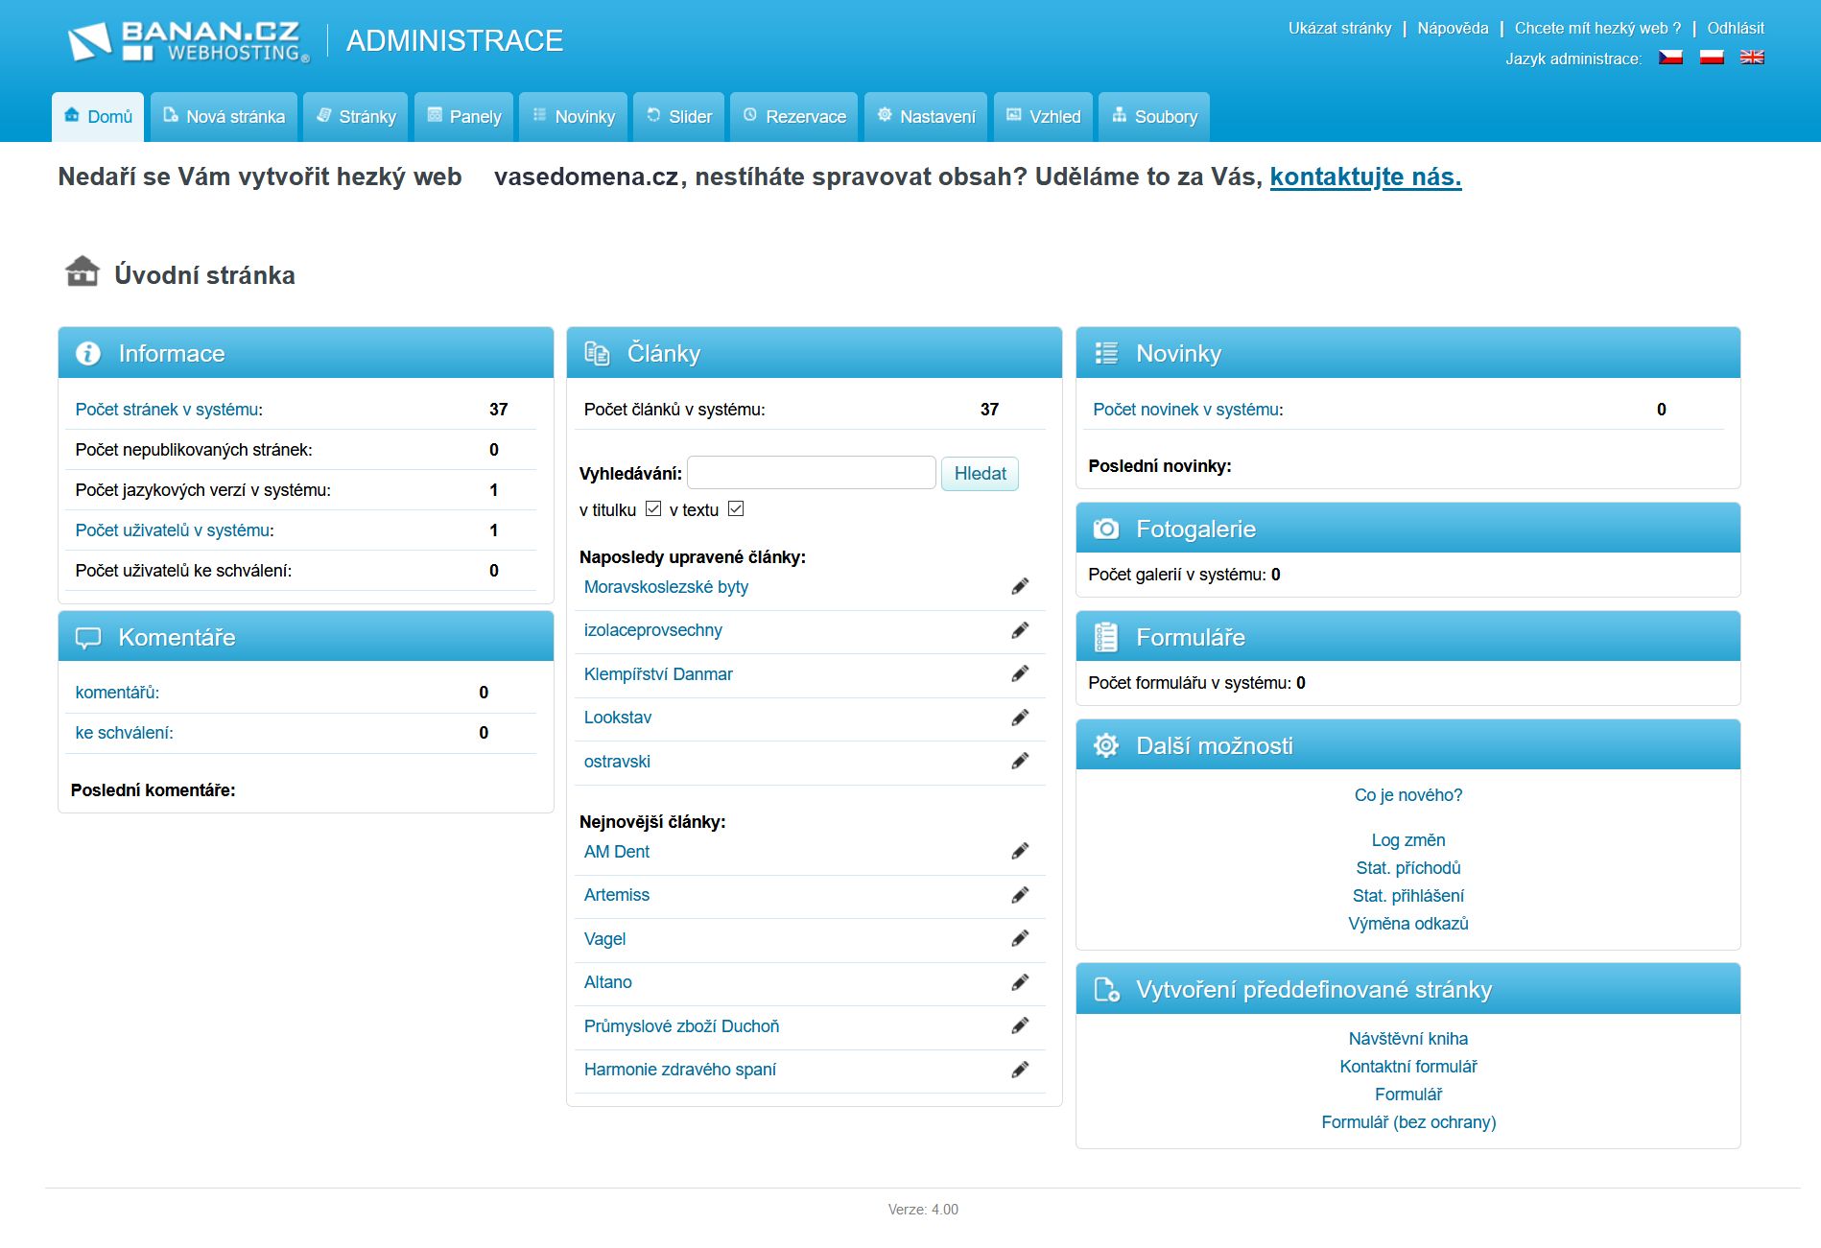Click pencil icon beside Harmonie zdravého spaní

[x=1020, y=1070]
